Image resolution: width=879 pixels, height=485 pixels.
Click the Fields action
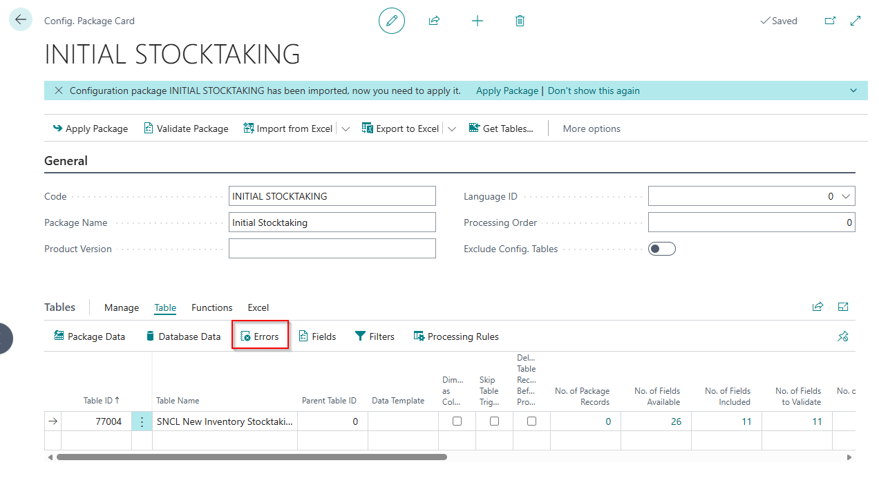(x=317, y=336)
